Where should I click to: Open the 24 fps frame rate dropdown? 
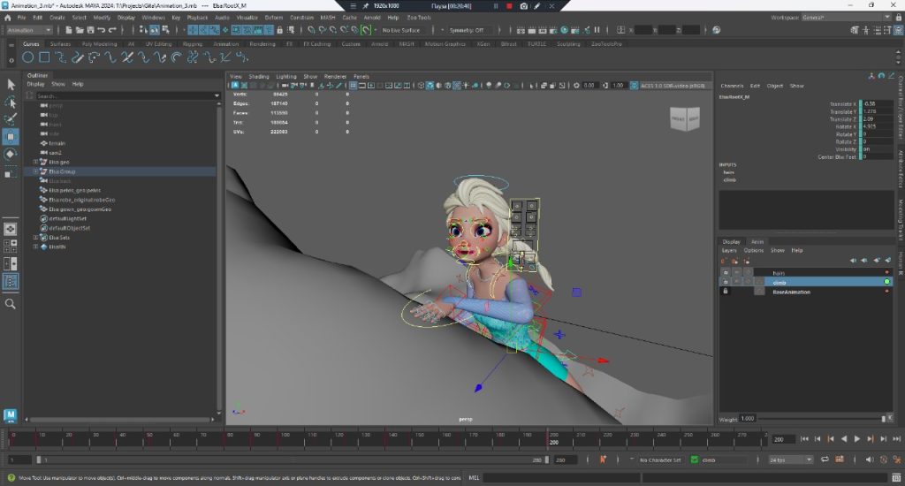tap(790, 459)
